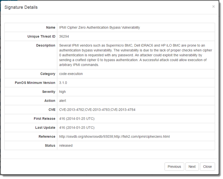The image size is (223, 179).
Task: Click the Reference row label
Action: point(47,136)
